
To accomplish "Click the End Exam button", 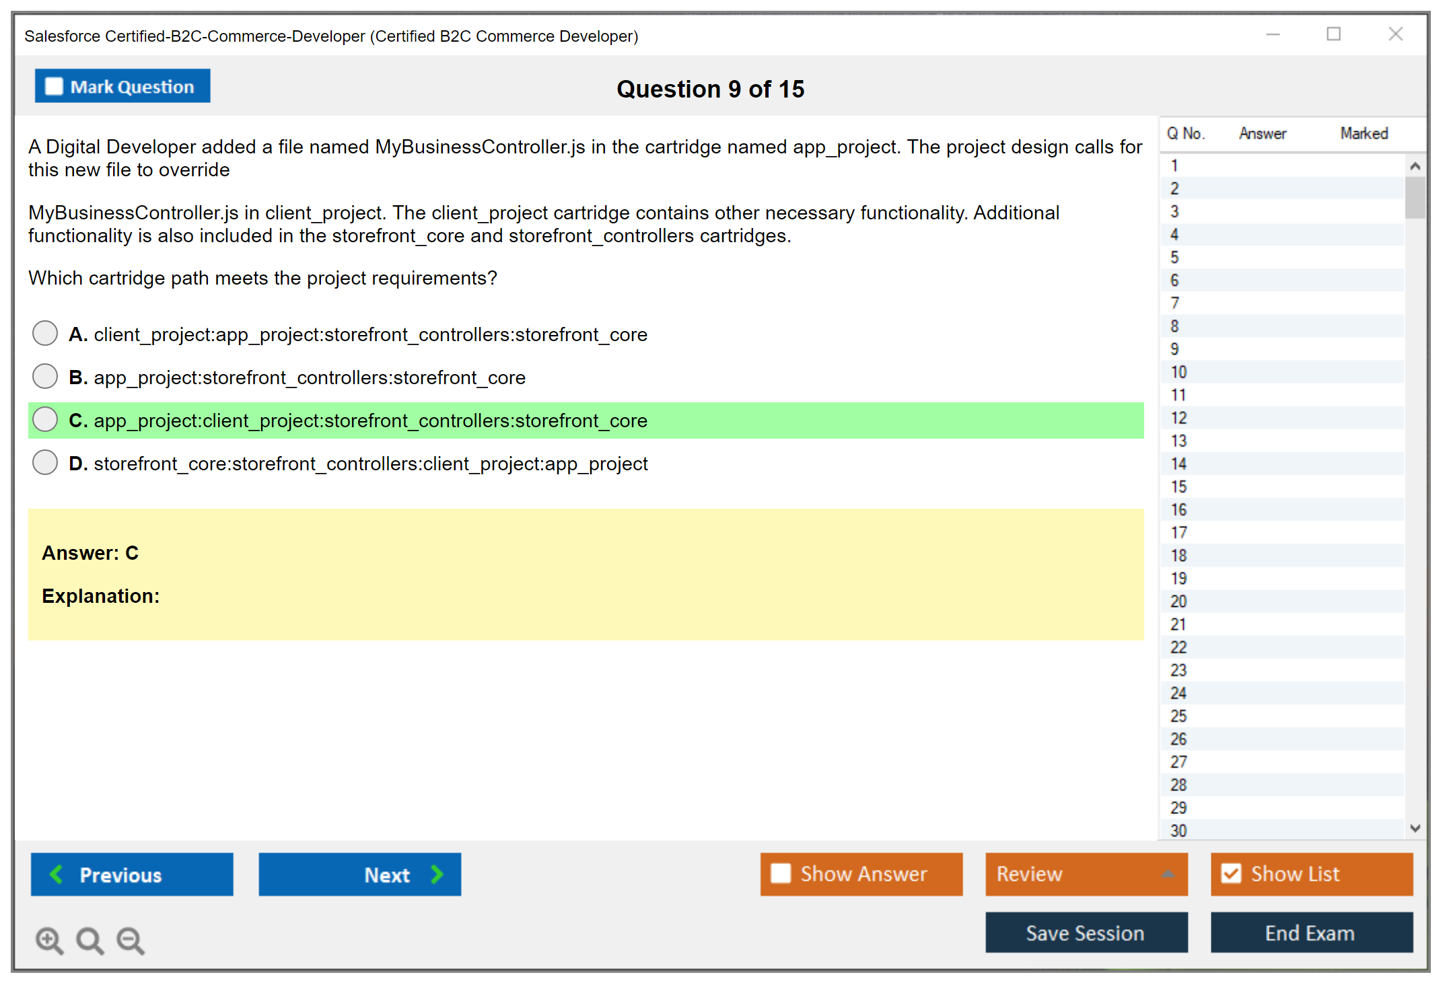I will pos(1310,932).
